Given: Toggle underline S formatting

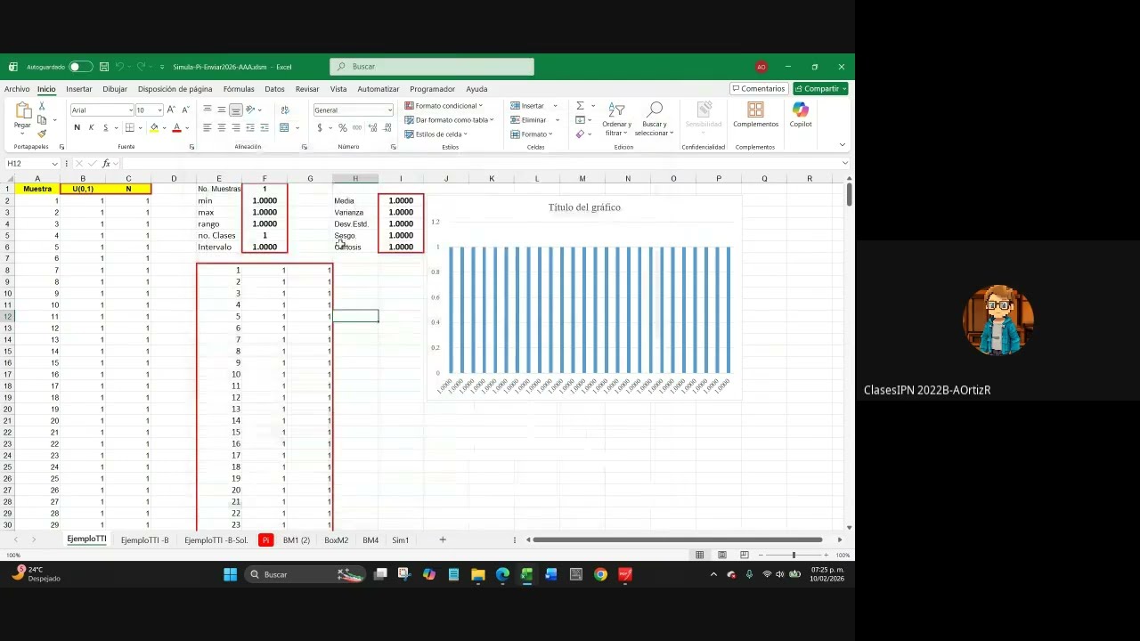Looking at the screenshot, I should (104, 128).
